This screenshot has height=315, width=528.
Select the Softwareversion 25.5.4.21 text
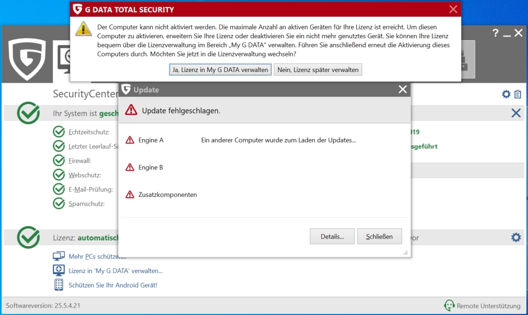tap(43, 305)
